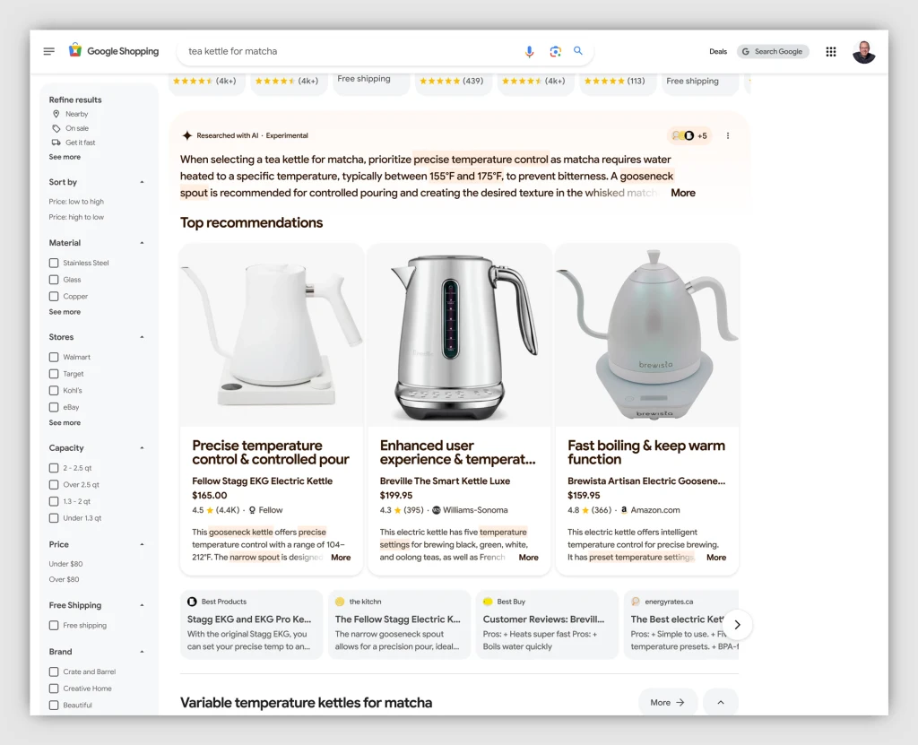918x745 pixels.
Task: Click the Google Shopping logo
Action: tap(114, 51)
